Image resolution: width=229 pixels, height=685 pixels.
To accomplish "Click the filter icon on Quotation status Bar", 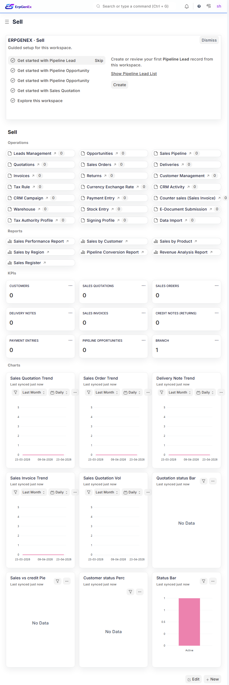I will [204, 481].
